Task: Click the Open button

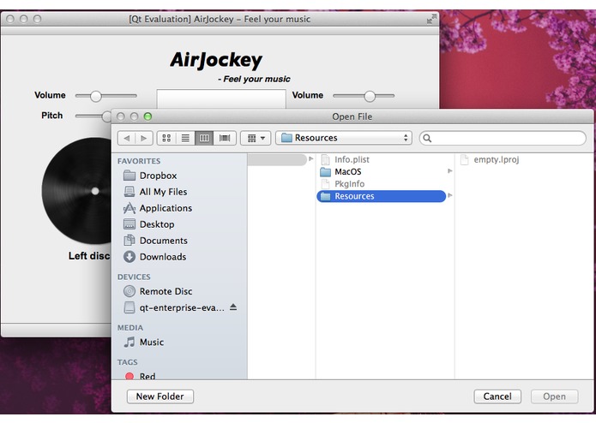Action: (554, 396)
